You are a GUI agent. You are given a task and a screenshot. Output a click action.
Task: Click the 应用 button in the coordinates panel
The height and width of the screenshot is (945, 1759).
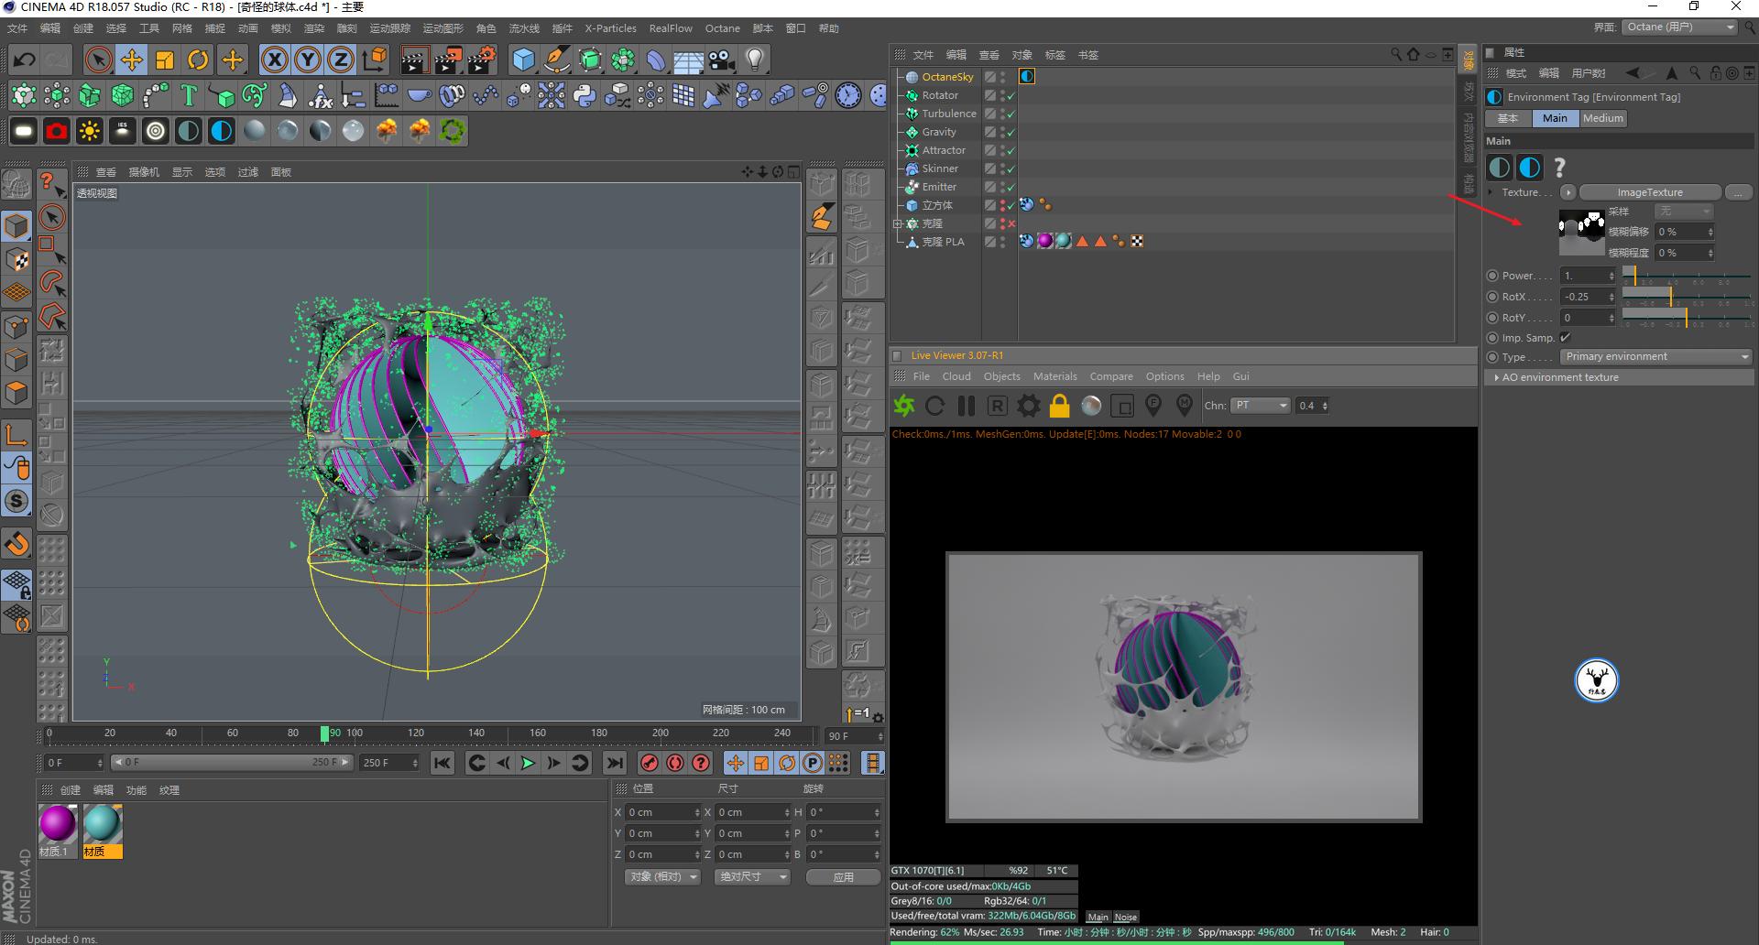click(842, 876)
